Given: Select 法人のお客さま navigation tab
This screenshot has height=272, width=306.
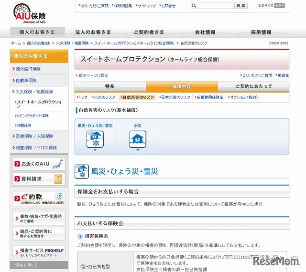Looking at the screenshot, I should [93, 32].
